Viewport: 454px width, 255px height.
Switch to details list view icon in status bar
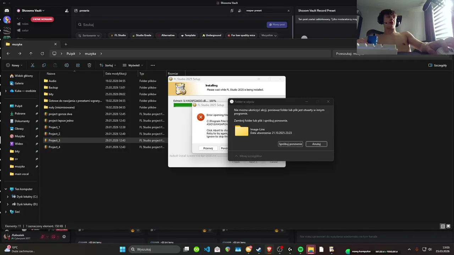[443, 226]
